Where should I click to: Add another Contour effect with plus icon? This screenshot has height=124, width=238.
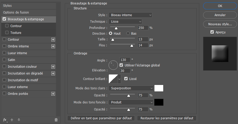coord(53,40)
